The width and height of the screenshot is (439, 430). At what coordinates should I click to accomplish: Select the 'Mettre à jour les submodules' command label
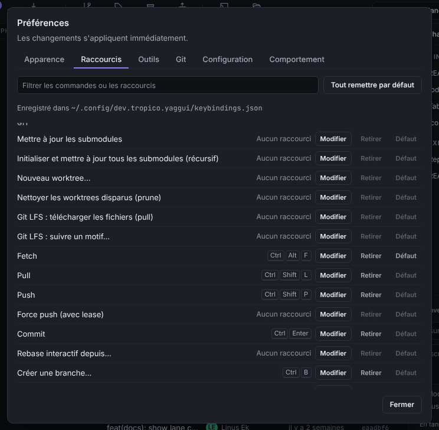(x=70, y=139)
